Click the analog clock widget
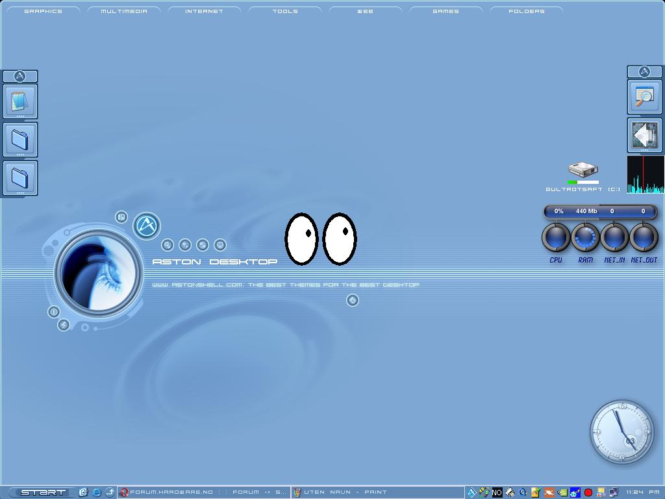Image resolution: width=665 pixels, height=499 pixels. (622, 432)
